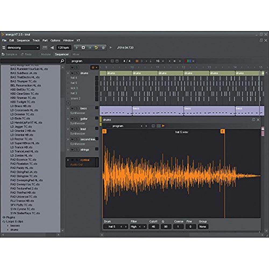Open the Options menu
This screenshot has width=269, height=269.
pos(55,40)
